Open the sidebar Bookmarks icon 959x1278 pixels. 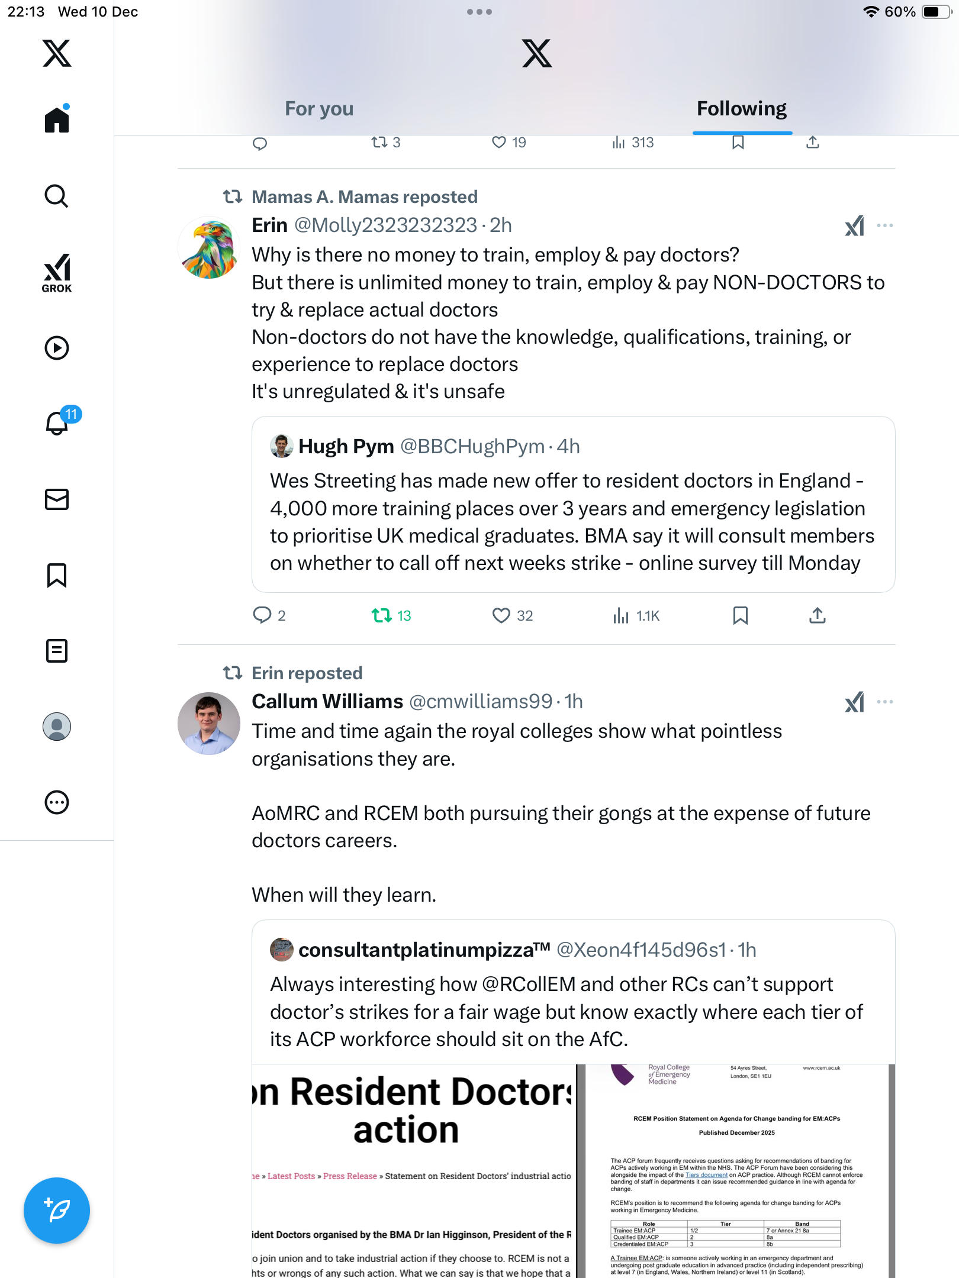click(57, 575)
